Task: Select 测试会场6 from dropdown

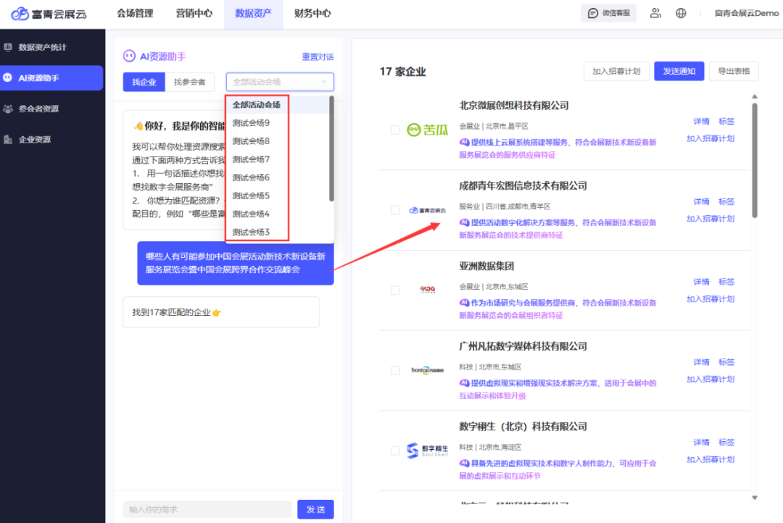Action: 277,177
